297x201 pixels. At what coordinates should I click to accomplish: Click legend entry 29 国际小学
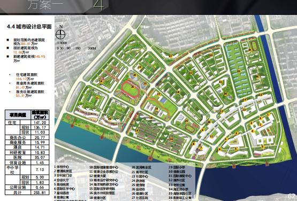[x=177, y=167]
